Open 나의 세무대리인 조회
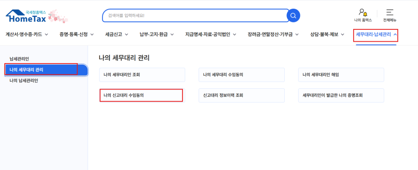Viewport: 418px width, 170px height. (142, 75)
